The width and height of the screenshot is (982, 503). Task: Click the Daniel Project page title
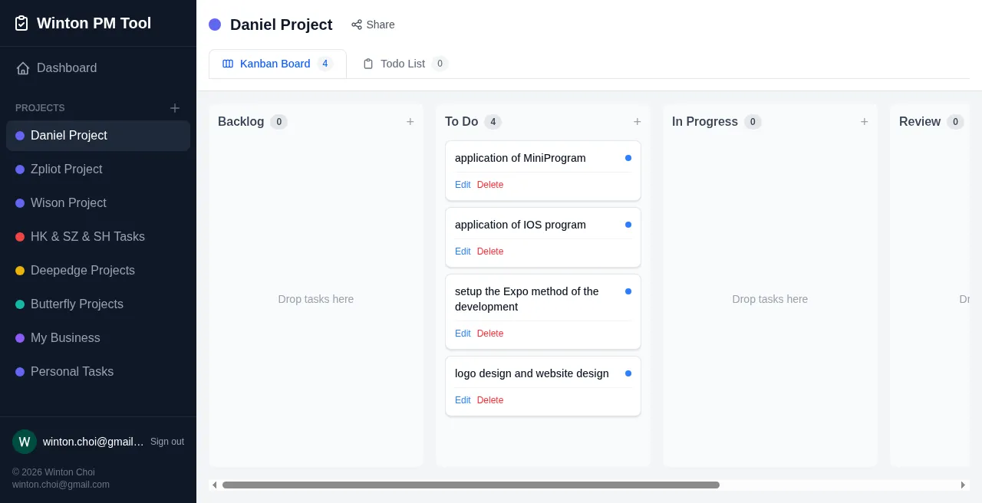pyautogui.click(x=282, y=25)
